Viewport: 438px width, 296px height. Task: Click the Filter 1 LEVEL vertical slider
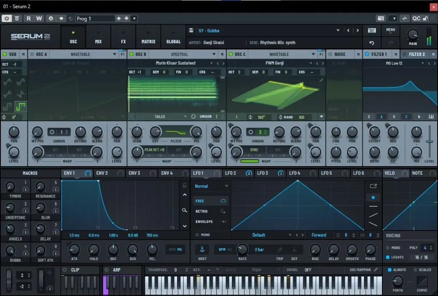429,141
